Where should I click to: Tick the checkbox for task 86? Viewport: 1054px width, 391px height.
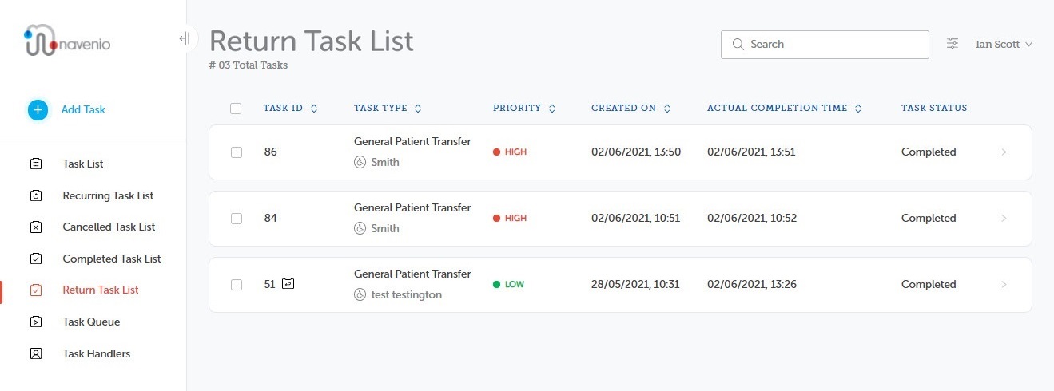237,152
